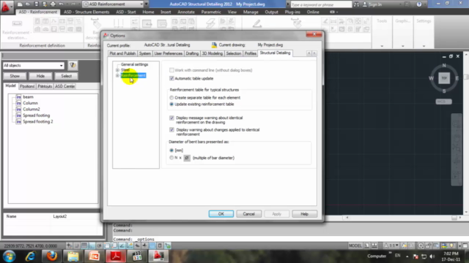Click the Windows Start button
This screenshot has height=263, width=469.
pos(10,256)
